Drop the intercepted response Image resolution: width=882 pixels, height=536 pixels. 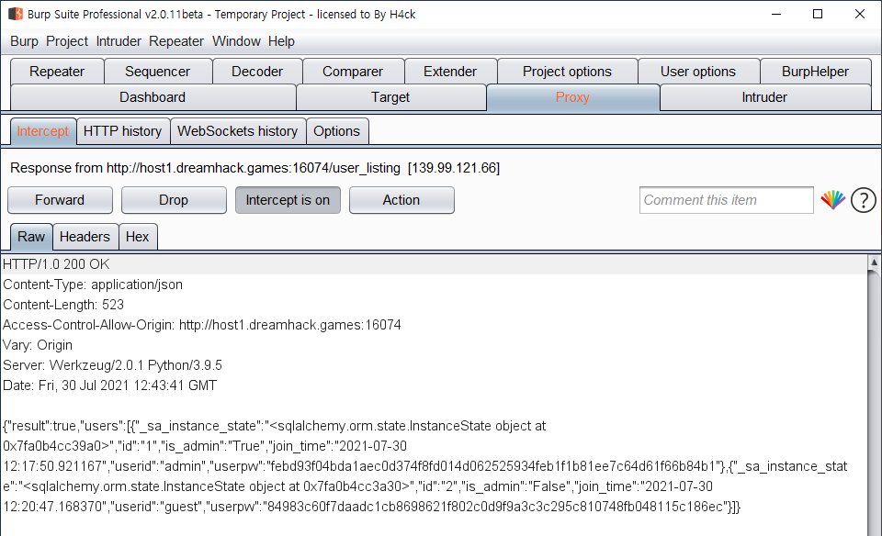tap(174, 200)
